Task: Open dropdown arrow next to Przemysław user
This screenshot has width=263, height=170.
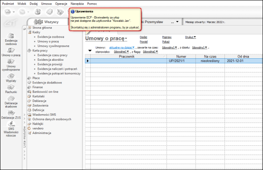Action: (x=177, y=22)
